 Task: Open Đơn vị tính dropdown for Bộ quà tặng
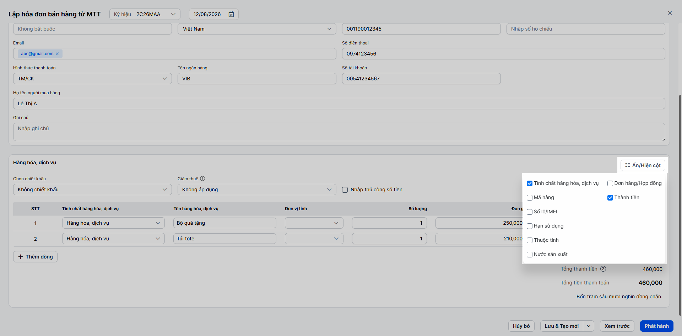[314, 223]
